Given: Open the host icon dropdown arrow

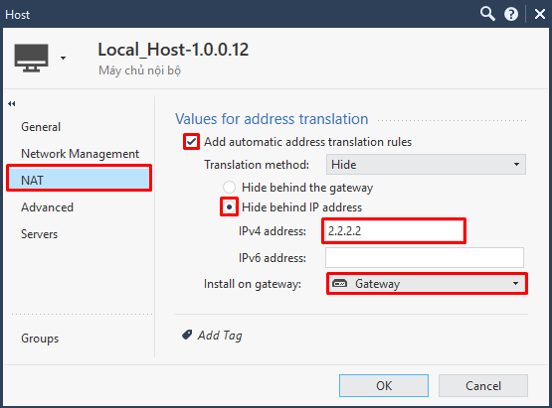Looking at the screenshot, I should (x=63, y=58).
